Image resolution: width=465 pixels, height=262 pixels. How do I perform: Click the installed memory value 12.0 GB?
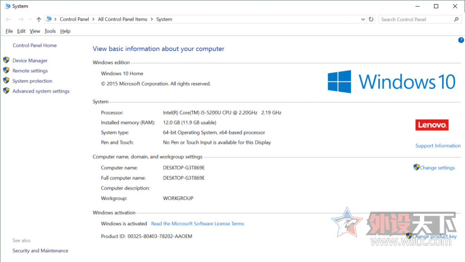pyautogui.click(x=189, y=123)
